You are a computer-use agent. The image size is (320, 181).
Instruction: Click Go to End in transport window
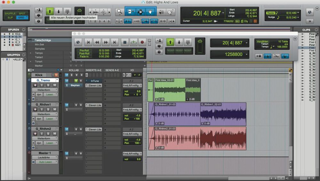pyautogui.click(x=115, y=42)
